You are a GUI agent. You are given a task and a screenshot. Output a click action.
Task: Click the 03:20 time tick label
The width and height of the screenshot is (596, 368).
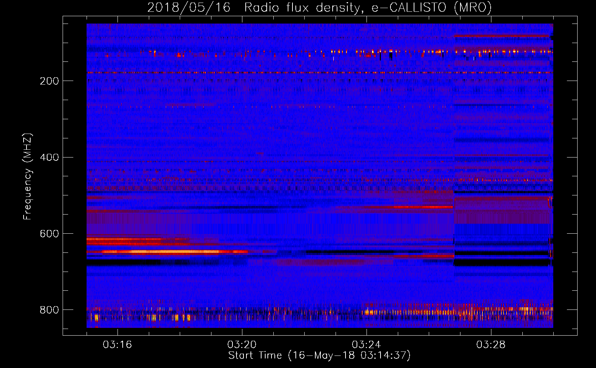(242, 345)
